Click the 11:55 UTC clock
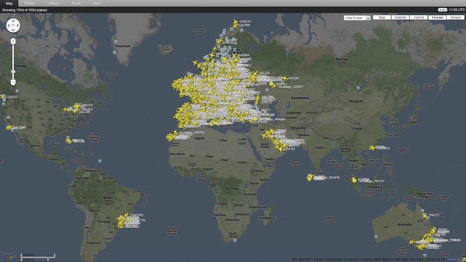The height and width of the screenshot is (262, 466). pyautogui.click(x=456, y=10)
